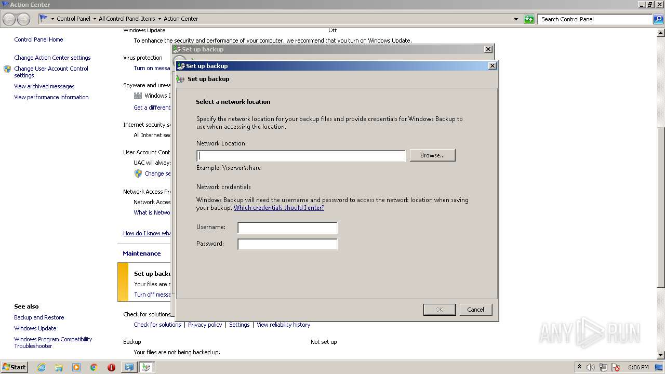Click Set up backup icon in dialog header

tap(180, 79)
